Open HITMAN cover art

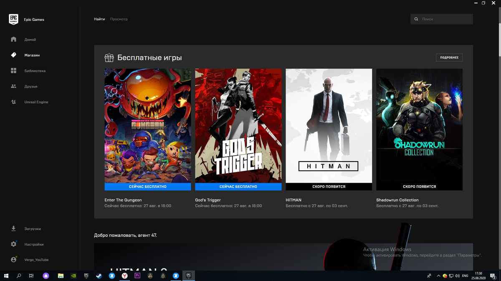coord(329,126)
